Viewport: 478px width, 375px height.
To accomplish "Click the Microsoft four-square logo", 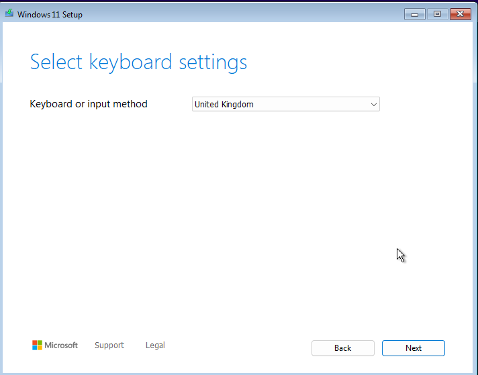I will (37, 345).
